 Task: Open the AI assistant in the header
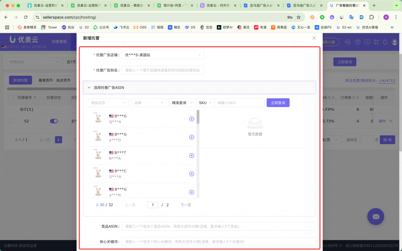coord(347,42)
